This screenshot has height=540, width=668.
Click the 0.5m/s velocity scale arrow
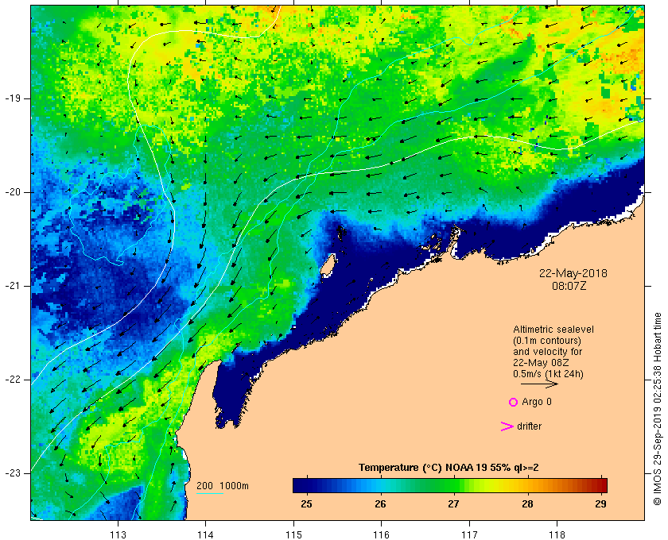(x=539, y=384)
